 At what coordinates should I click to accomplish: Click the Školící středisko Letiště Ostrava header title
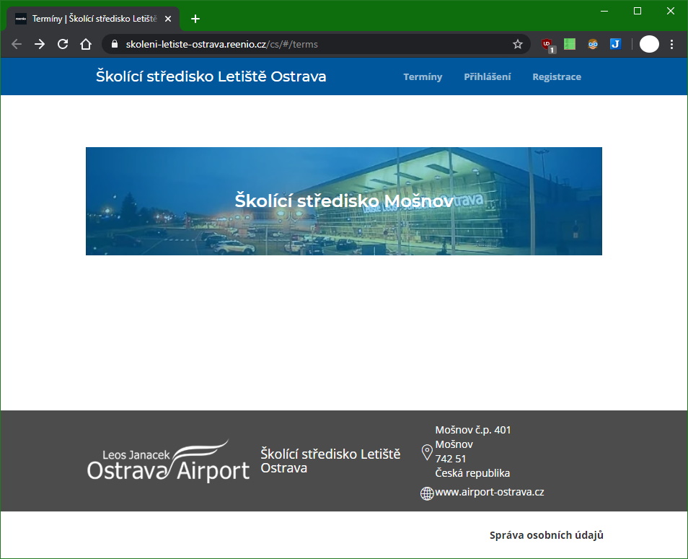211,76
